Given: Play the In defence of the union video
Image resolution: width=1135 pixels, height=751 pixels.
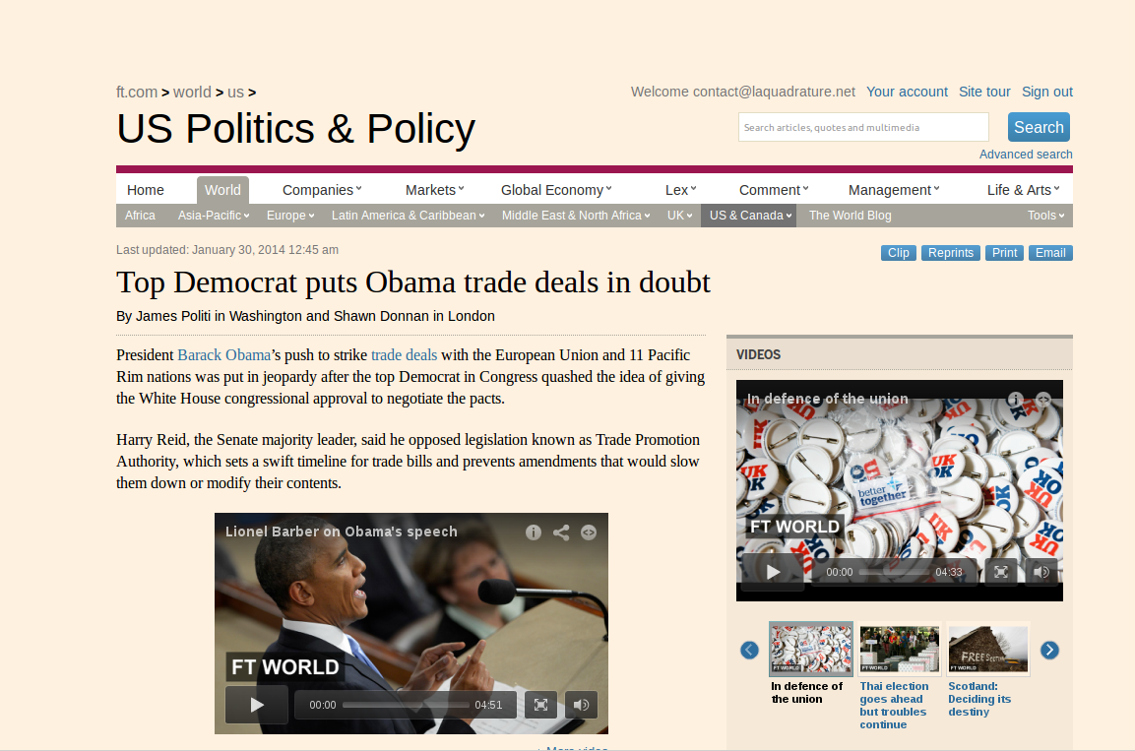Looking at the screenshot, I should pos(773,572).
